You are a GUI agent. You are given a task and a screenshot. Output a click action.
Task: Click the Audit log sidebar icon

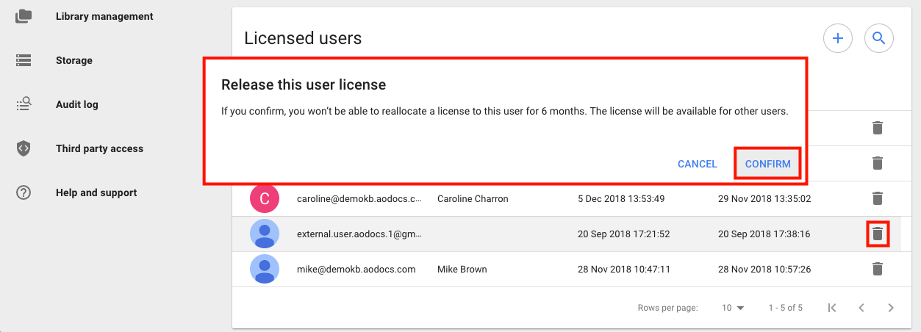click(x=24, y=104)
